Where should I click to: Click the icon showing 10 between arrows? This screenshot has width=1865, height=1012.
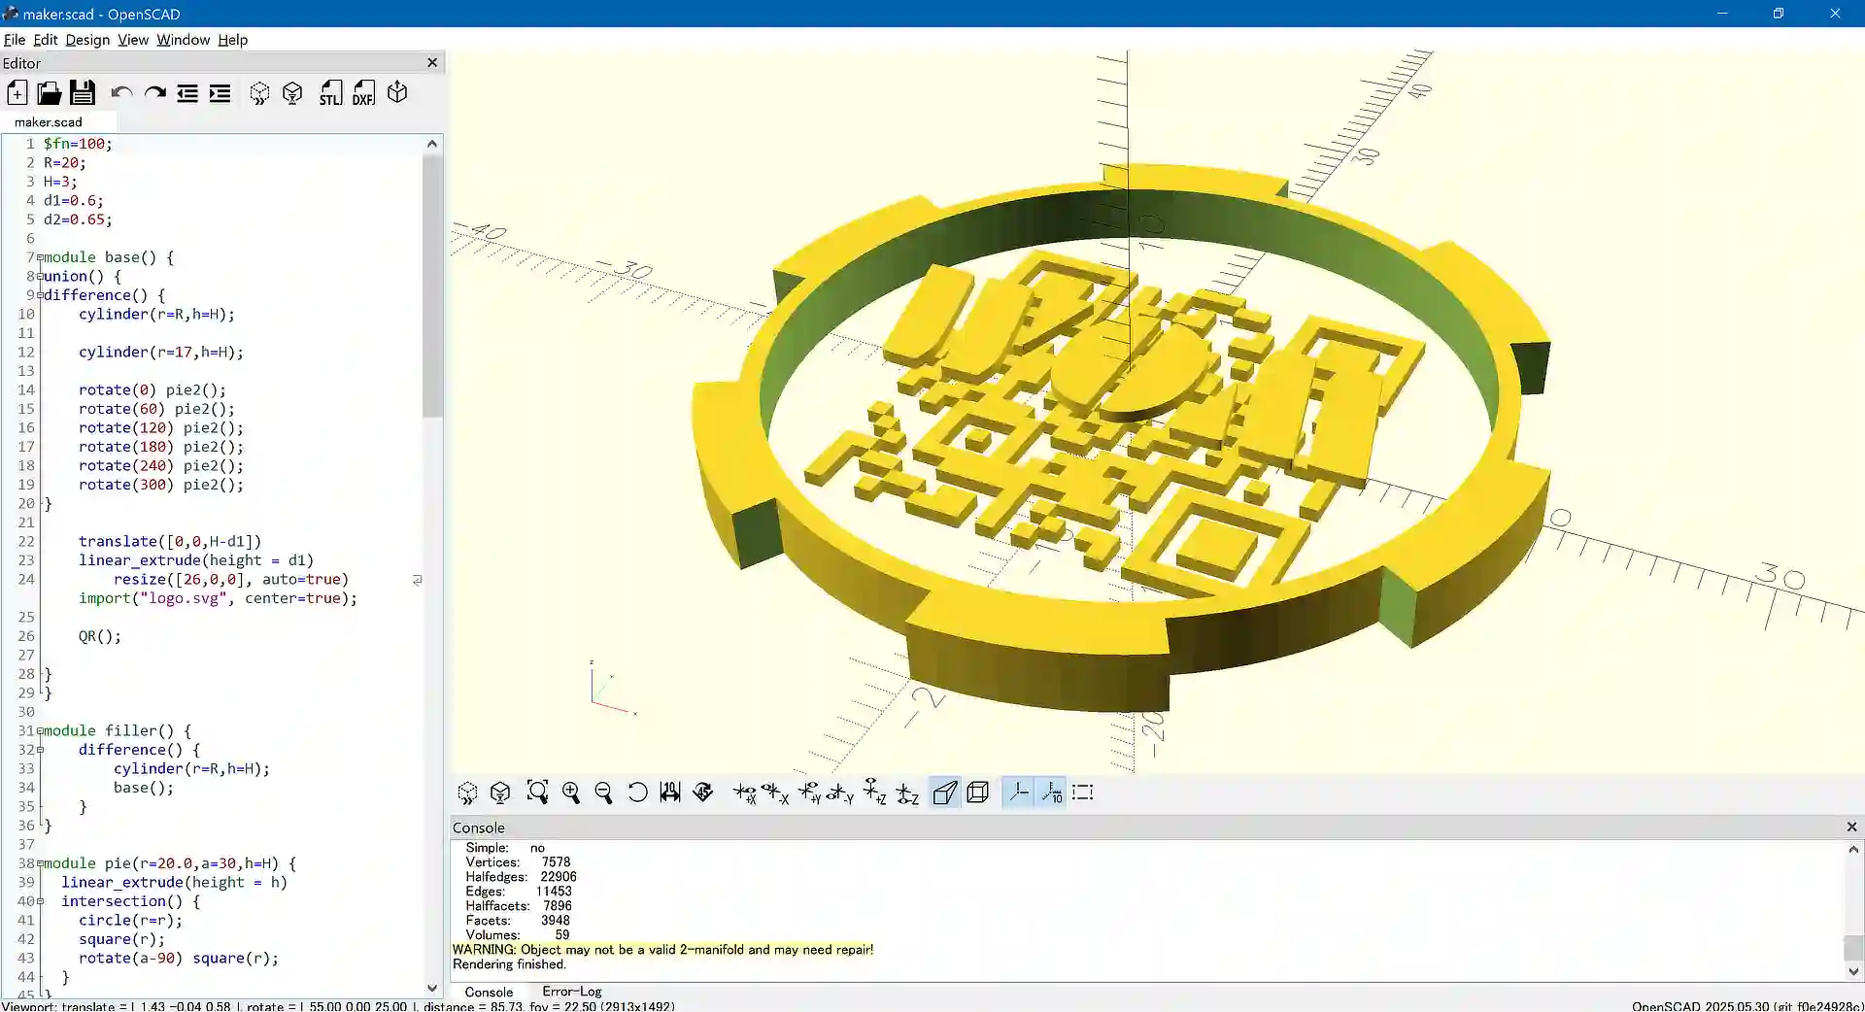pos(670,793)
